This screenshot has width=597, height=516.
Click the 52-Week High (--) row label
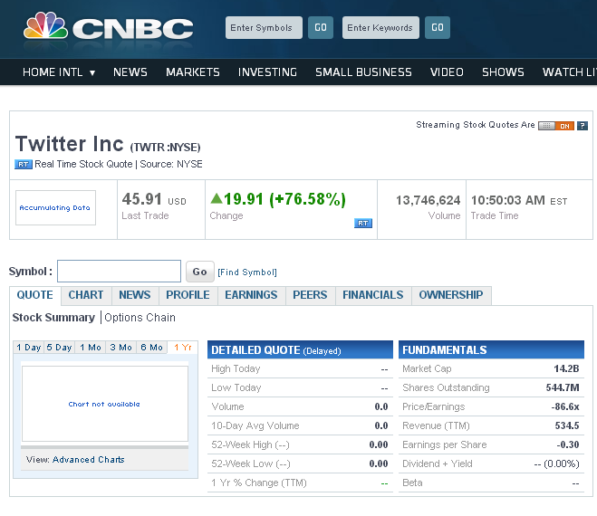(x=251, y=444)
